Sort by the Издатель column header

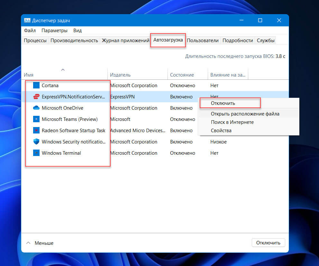pyautogui.click(x=120, y=75)
